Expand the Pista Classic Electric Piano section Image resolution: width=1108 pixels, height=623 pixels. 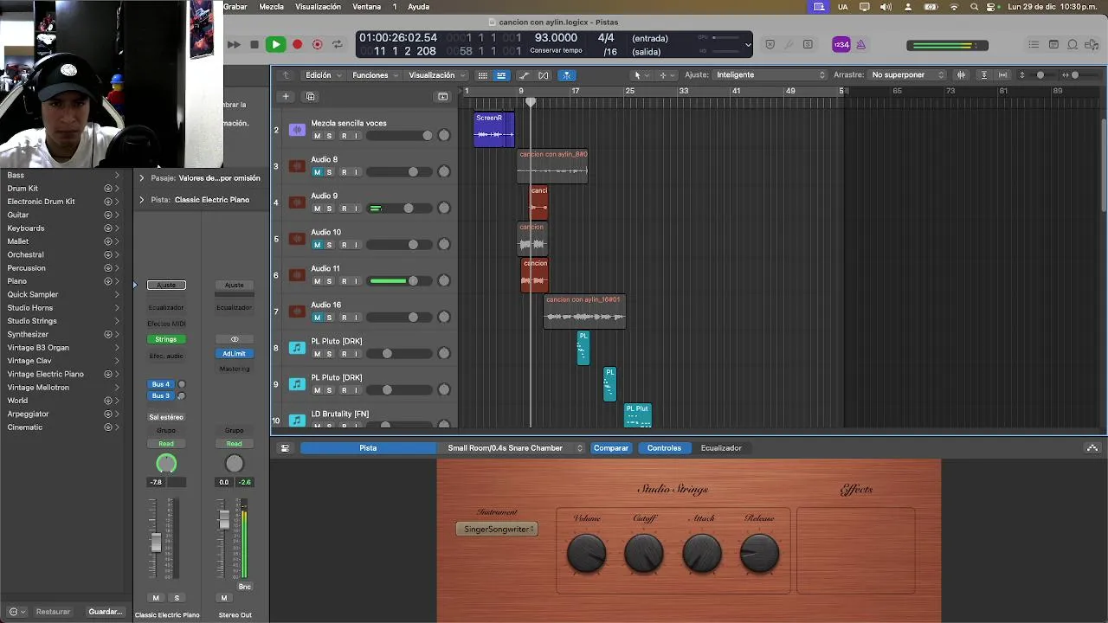click(x=142, y=200)
